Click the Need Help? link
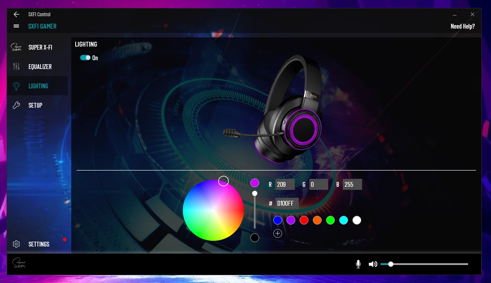 pyautogui.click(x=462, y=26)
